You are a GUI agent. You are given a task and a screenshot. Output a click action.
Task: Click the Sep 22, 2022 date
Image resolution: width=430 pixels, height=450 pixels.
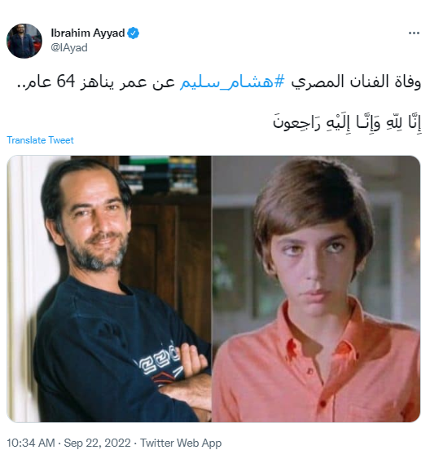(x=97, y=443)
